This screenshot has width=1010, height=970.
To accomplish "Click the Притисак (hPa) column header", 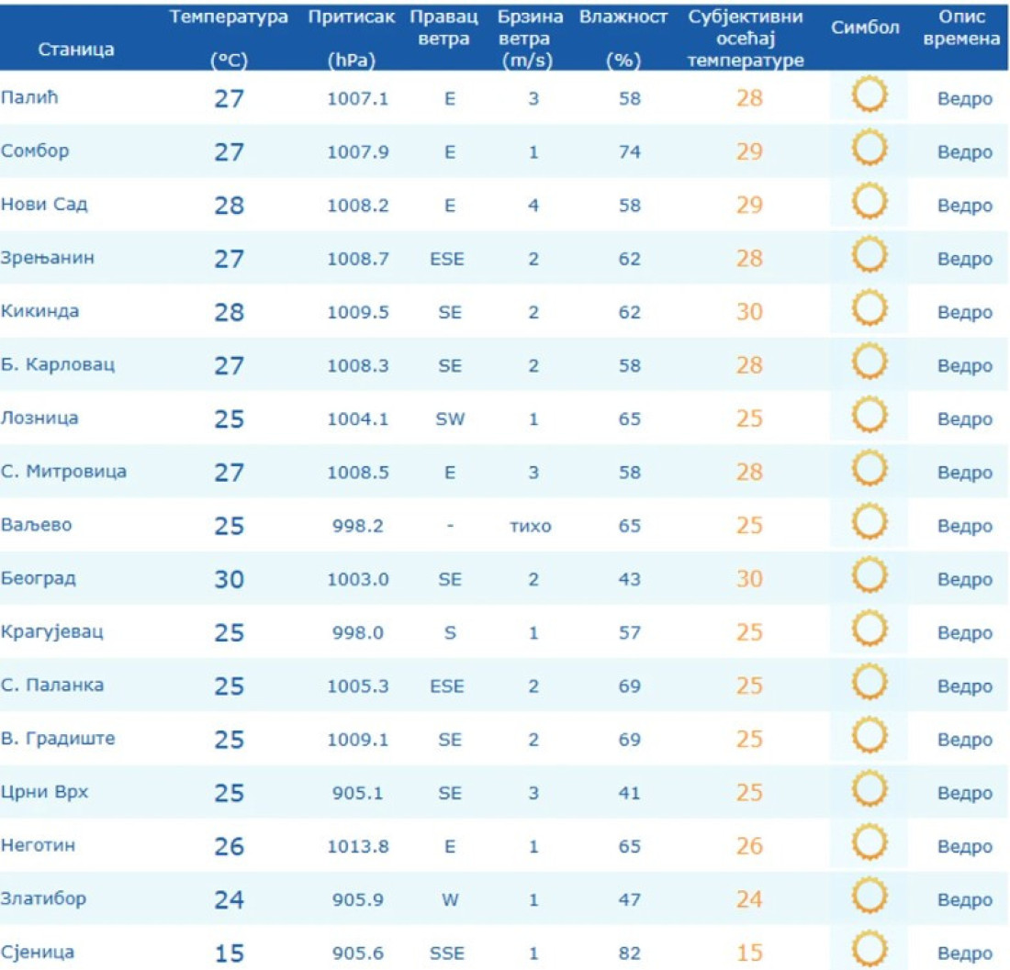I will (351, 38).
